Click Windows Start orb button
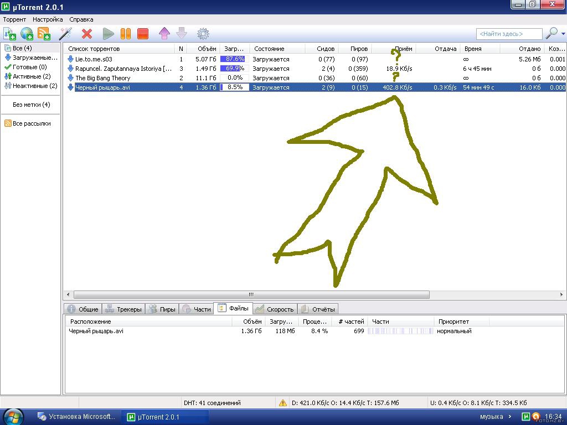This screenshot has height=425, width=567. tap(12, 417)
